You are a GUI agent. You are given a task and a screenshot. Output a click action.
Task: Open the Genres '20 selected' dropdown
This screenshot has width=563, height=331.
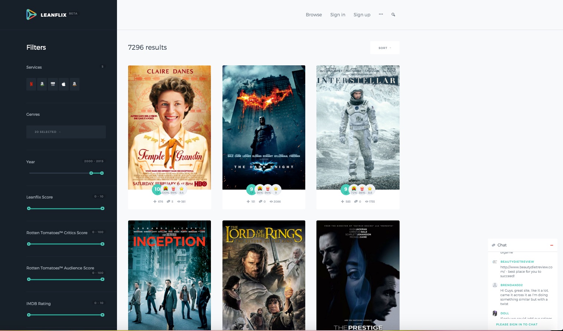[x=66, y=132]
